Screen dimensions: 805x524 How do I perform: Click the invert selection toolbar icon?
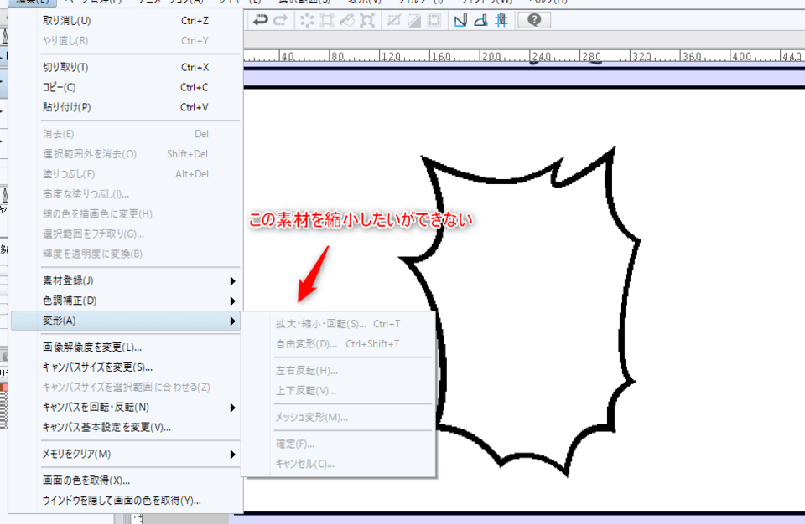click(x=414, y=20)
